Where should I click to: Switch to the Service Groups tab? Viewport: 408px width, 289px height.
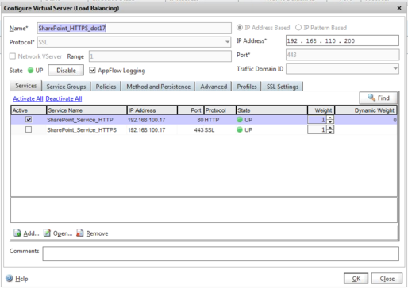coord(66,87)
